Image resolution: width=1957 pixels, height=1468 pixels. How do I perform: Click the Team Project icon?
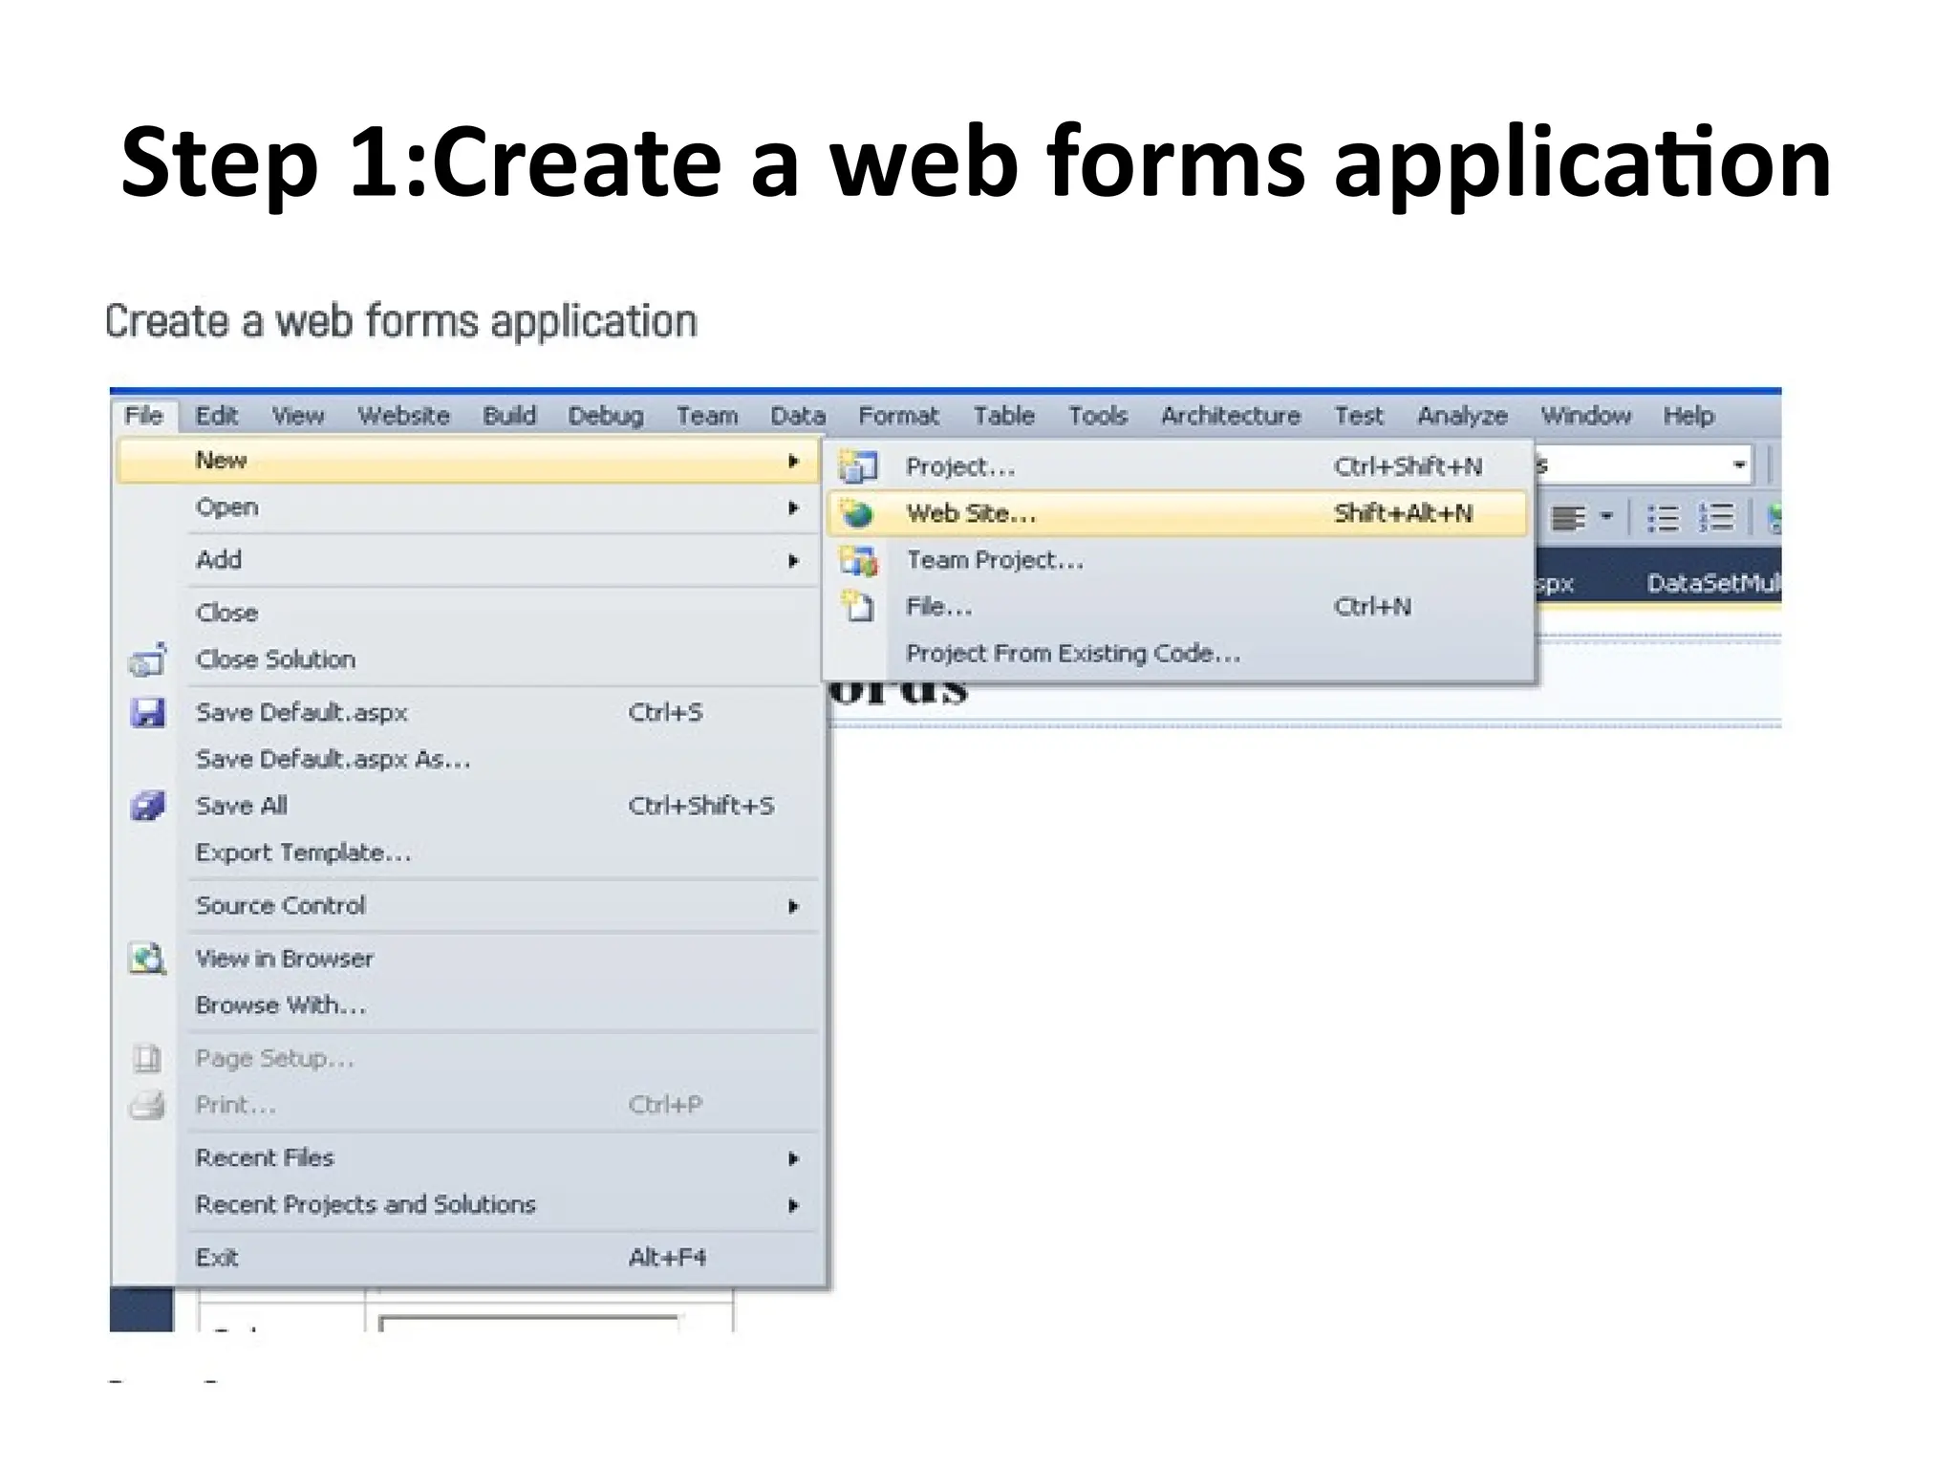pyautogui.click(x=857, y=561)
